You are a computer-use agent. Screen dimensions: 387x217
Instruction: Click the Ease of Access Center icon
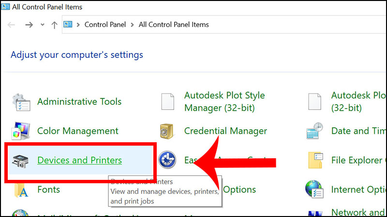167,160
